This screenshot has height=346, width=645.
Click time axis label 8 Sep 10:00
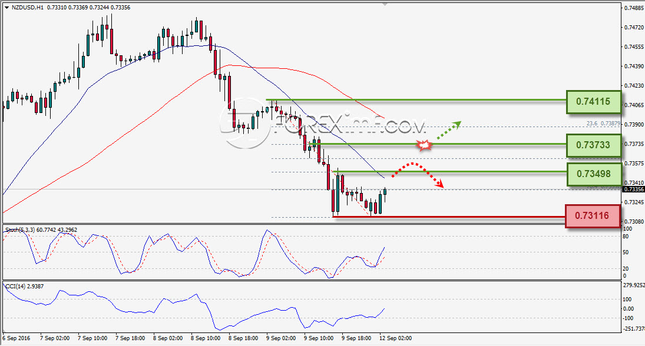click(x=206, y=338)
